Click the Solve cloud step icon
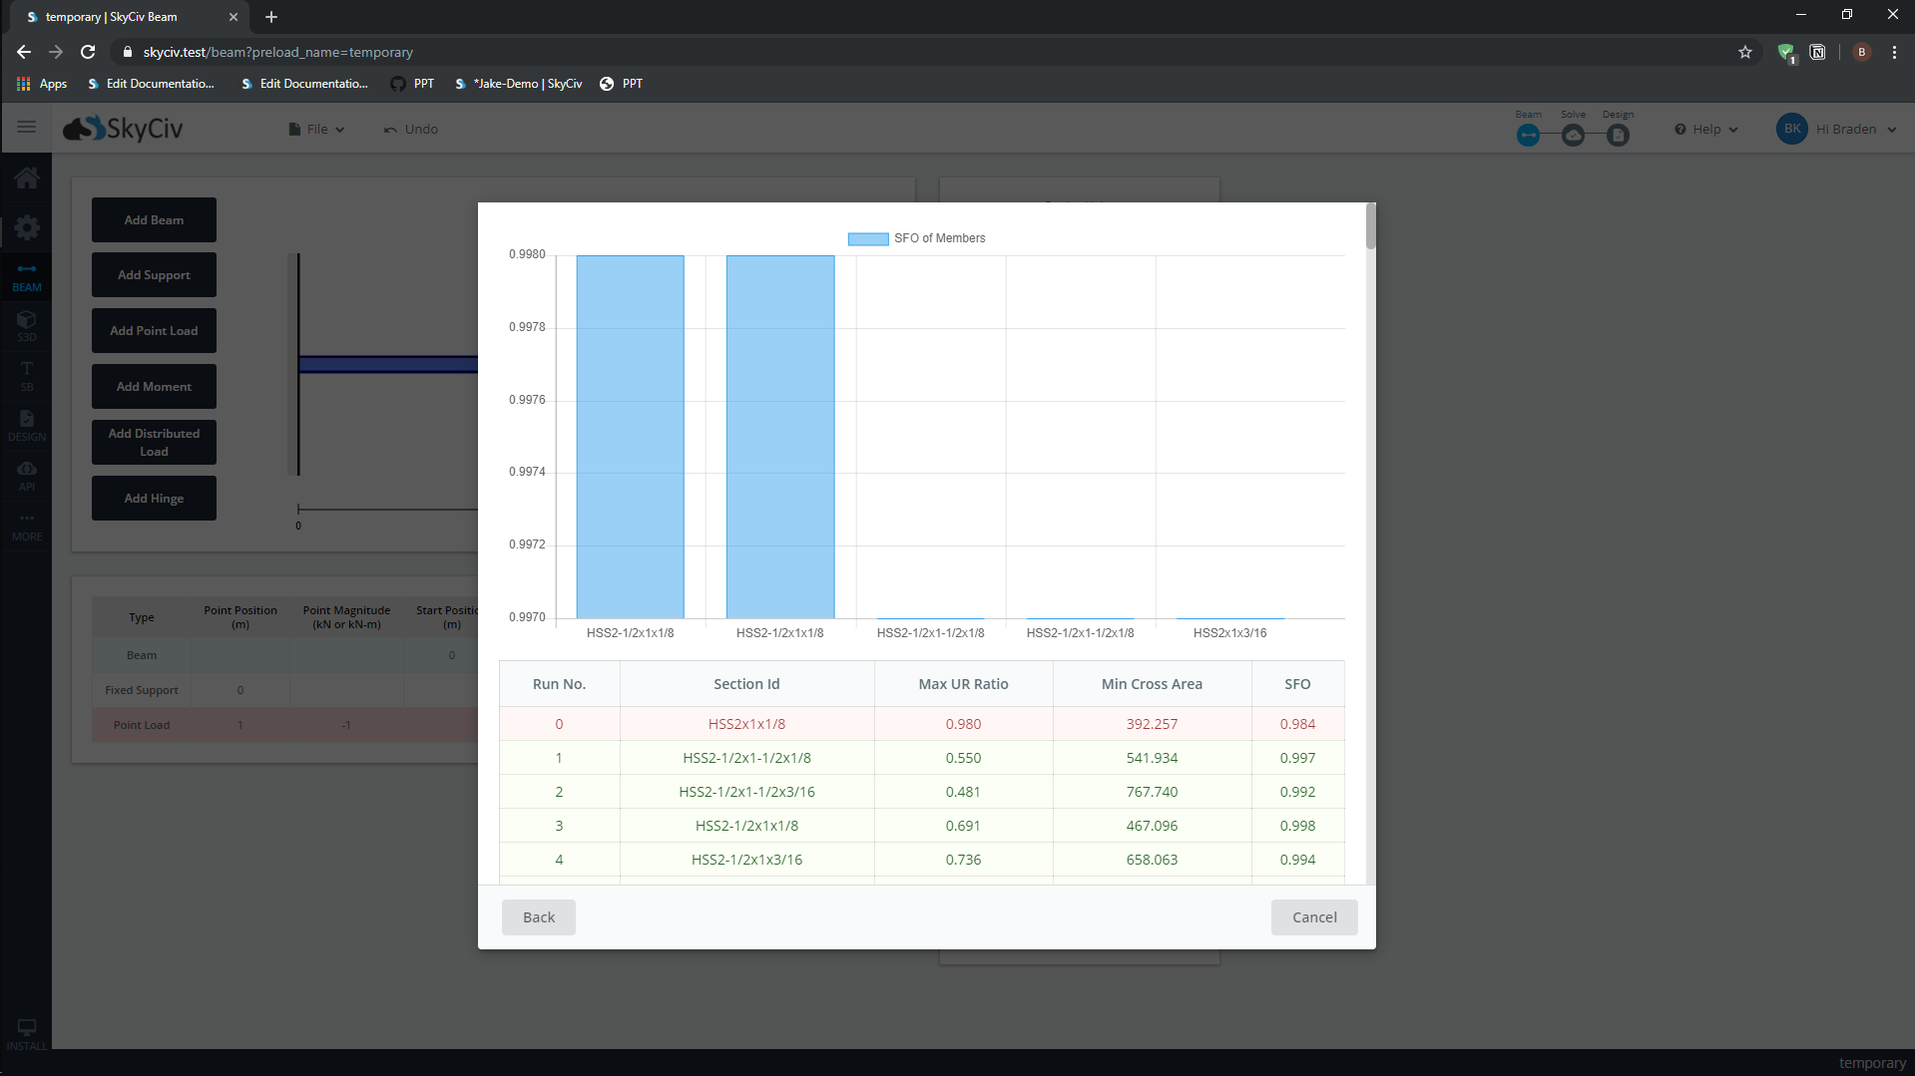Viewport: 1915px width, 1076px height. click(1573, 135)
